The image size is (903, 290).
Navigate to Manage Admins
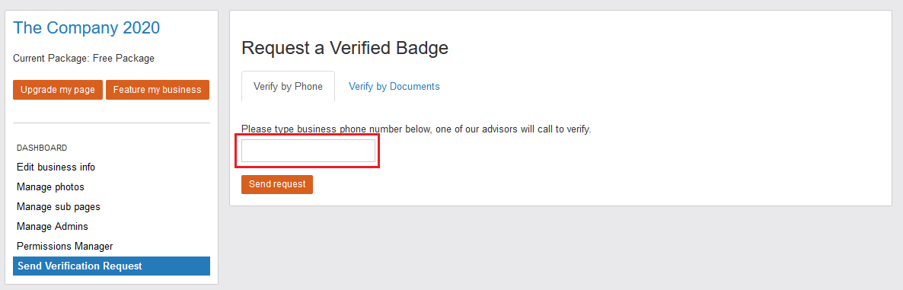(53, 227)
